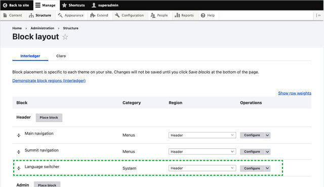Image resolution: width=324 pixels, height=187 pixels.
Task: Click the Back to site arrow icon
Action: [5, 5]
